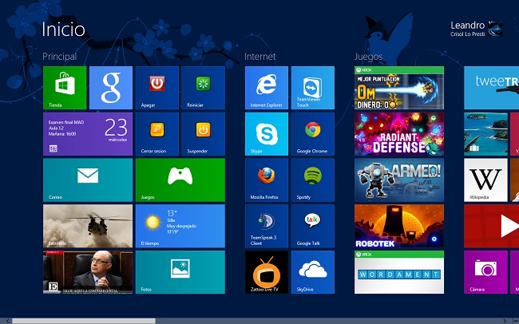Launch the Spotify tile
This screenshot has height=324, width=519.
pyautogui.click(x=313, y=180)
